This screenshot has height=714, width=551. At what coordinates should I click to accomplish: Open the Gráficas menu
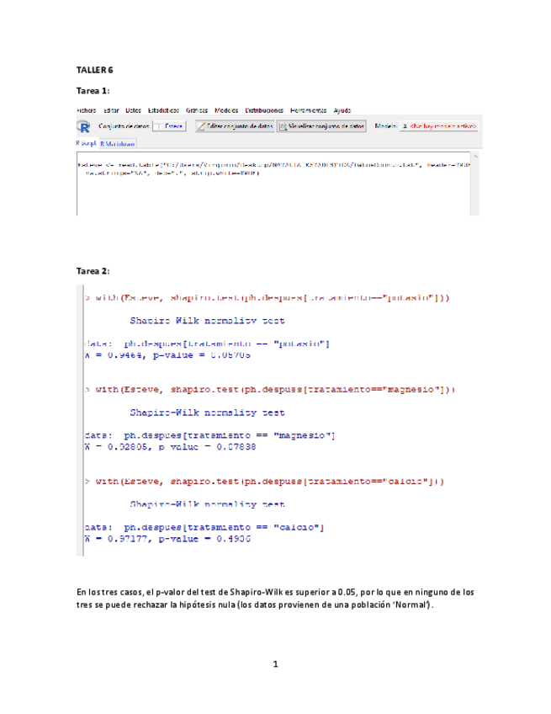196,110
